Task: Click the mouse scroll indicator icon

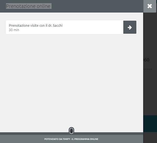Action: tap(71, 130)
